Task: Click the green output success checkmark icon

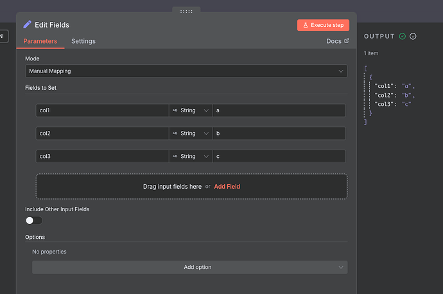Action: click(402, 37)
